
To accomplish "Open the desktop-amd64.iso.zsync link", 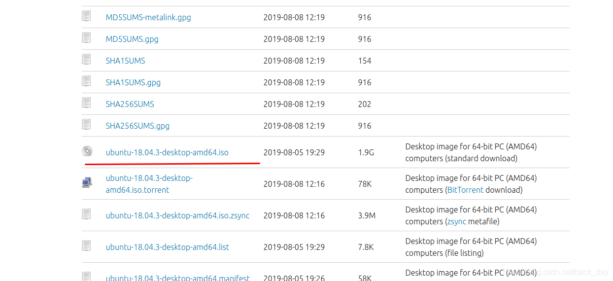I will tap(177, 215).
